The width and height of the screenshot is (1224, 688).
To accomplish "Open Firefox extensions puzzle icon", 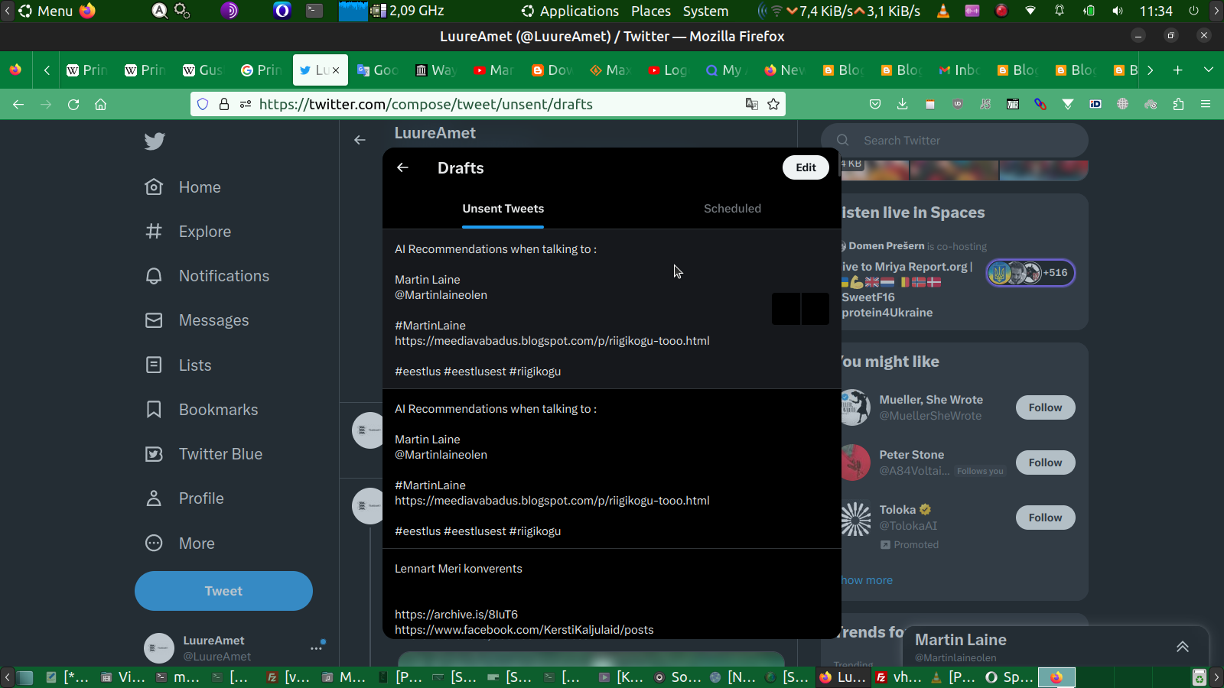I will (1178, 104).
